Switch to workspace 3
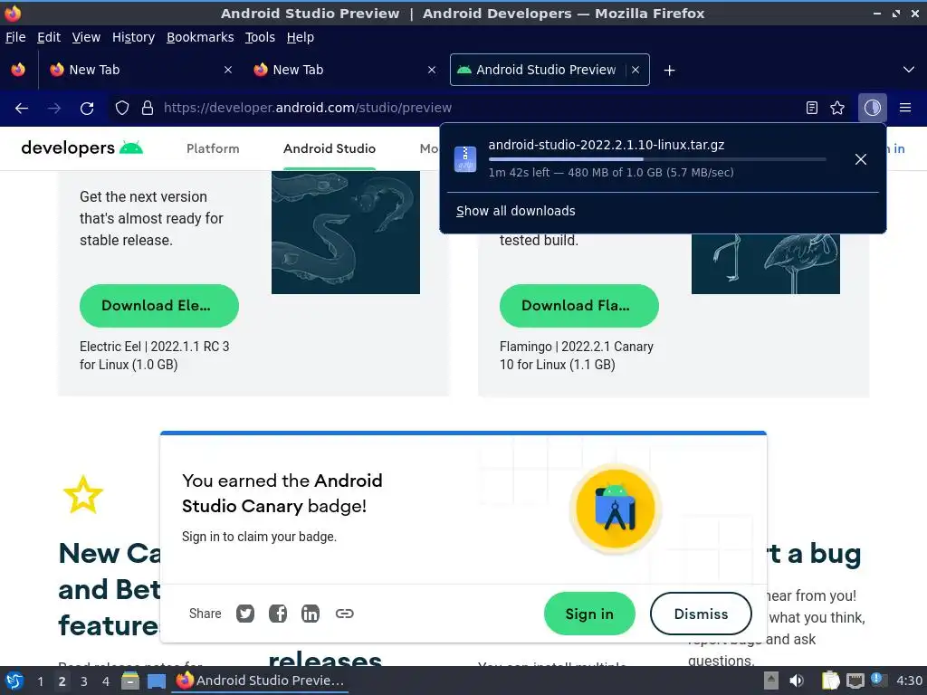The width and height of the screenshot is (927, 695). point(84,681)
